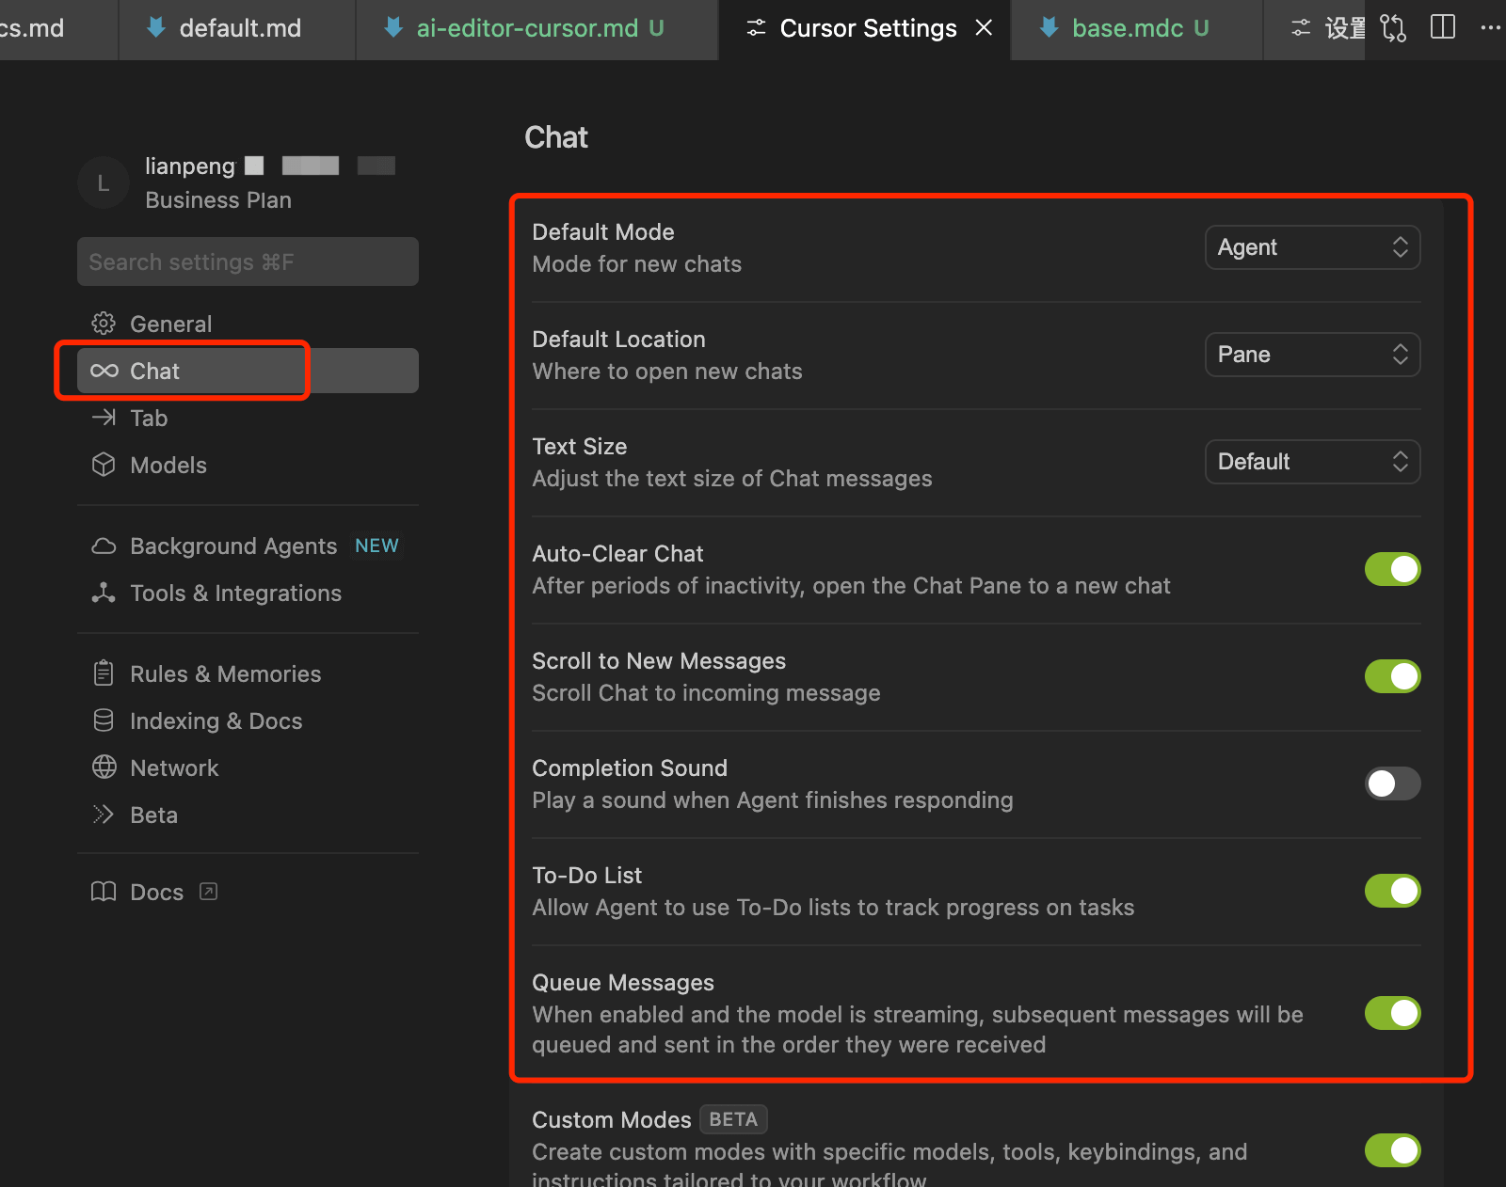Click the ai-editor-cursor.md file icon
Image resolution: width=1506 pixels, height=1187 pixels.
point(393,27)
